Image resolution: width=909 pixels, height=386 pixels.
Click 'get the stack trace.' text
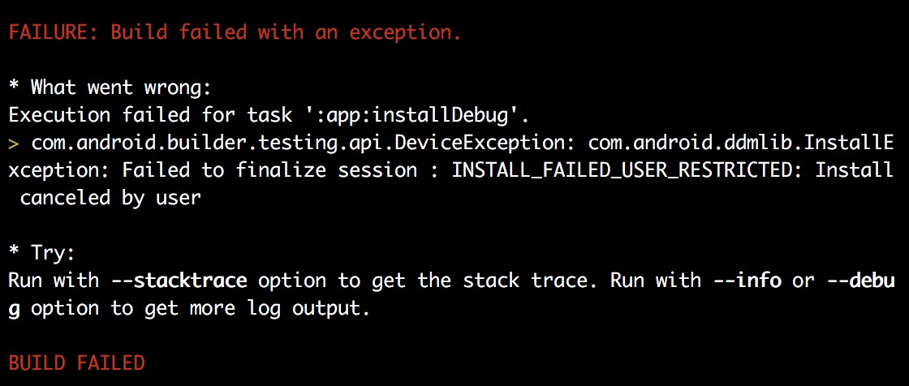point(485,281)
